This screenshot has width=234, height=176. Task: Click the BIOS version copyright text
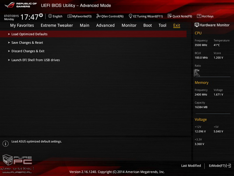tap(117, 172)
